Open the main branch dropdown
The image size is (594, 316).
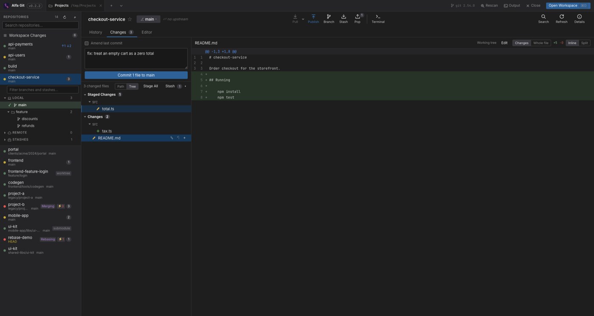point(149,19)
